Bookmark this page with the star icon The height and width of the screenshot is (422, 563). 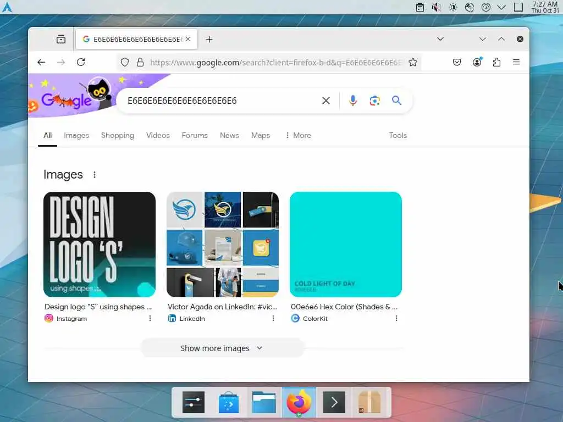(413, 63)
